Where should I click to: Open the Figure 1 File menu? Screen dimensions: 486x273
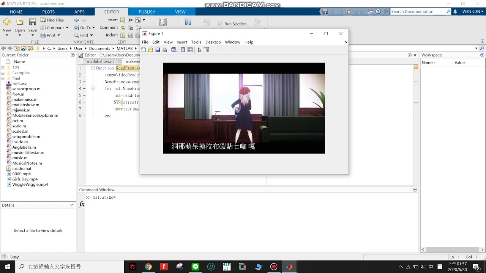point(145,42)
